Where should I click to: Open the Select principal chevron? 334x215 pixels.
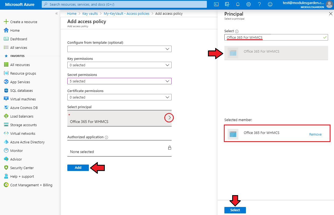[169, 118]
